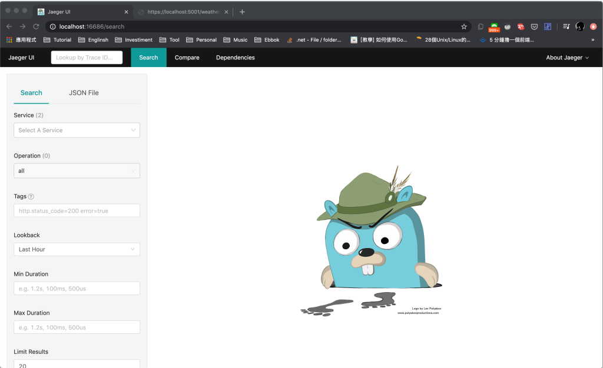The image size is (603, 368).
Task: Switch to the localhost:5001 weather browser tab
Action: 183,12
